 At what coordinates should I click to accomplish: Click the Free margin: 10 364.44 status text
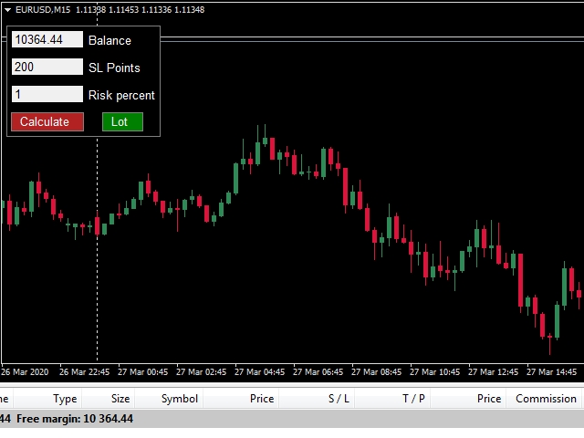pos(75,419)
